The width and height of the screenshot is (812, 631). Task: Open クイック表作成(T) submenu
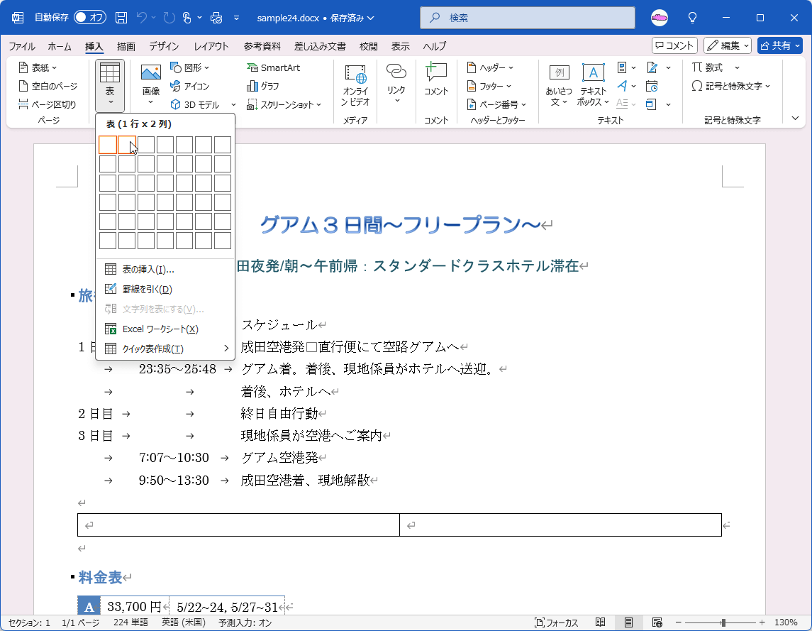point(165,349)
